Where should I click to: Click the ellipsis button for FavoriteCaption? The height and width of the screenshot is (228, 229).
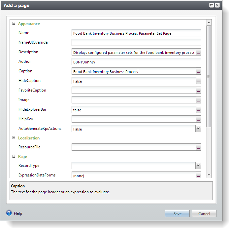198,90
